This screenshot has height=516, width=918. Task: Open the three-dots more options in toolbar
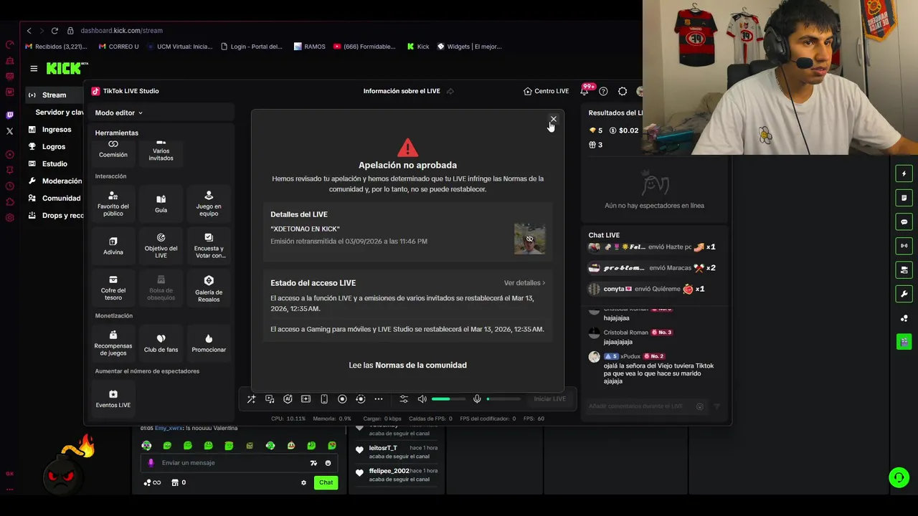379,399
